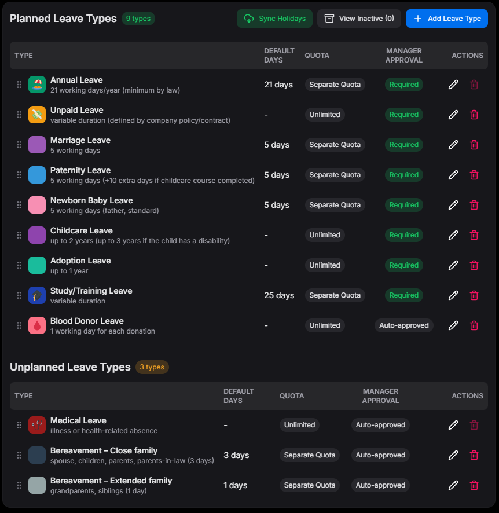The height and width of the screenshot is (513, 499).
Task: Select the purple Childcare Leave color swatch
Action: (37, 235)
